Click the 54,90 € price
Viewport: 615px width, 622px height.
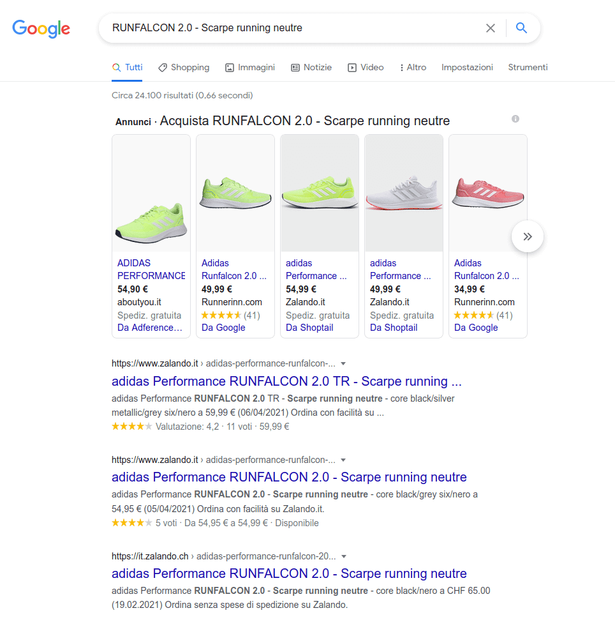pyautogui.click(x=132, y=289)
